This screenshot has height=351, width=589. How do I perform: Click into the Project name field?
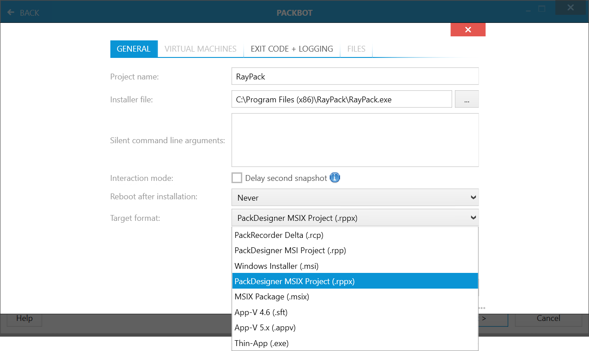(355, 76)
